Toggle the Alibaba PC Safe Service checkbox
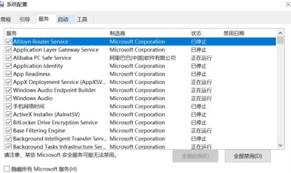Viewport: 291px width, 173px height. coord(8,58)
